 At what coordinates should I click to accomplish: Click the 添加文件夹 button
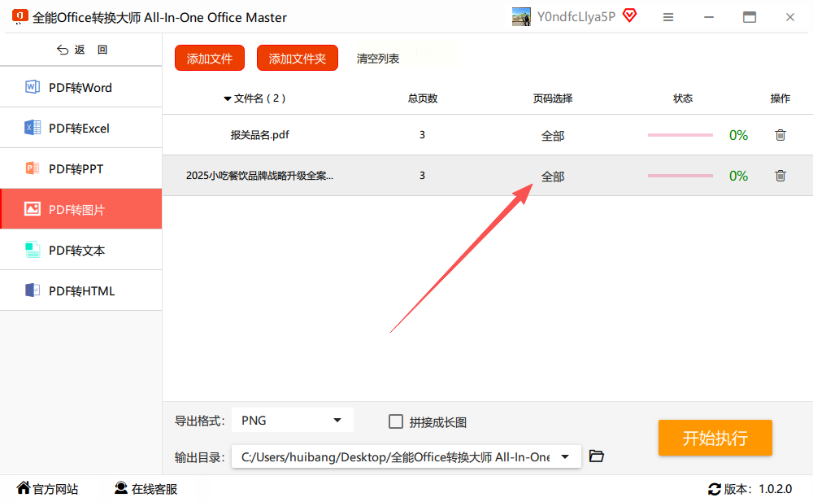(297, 58)
